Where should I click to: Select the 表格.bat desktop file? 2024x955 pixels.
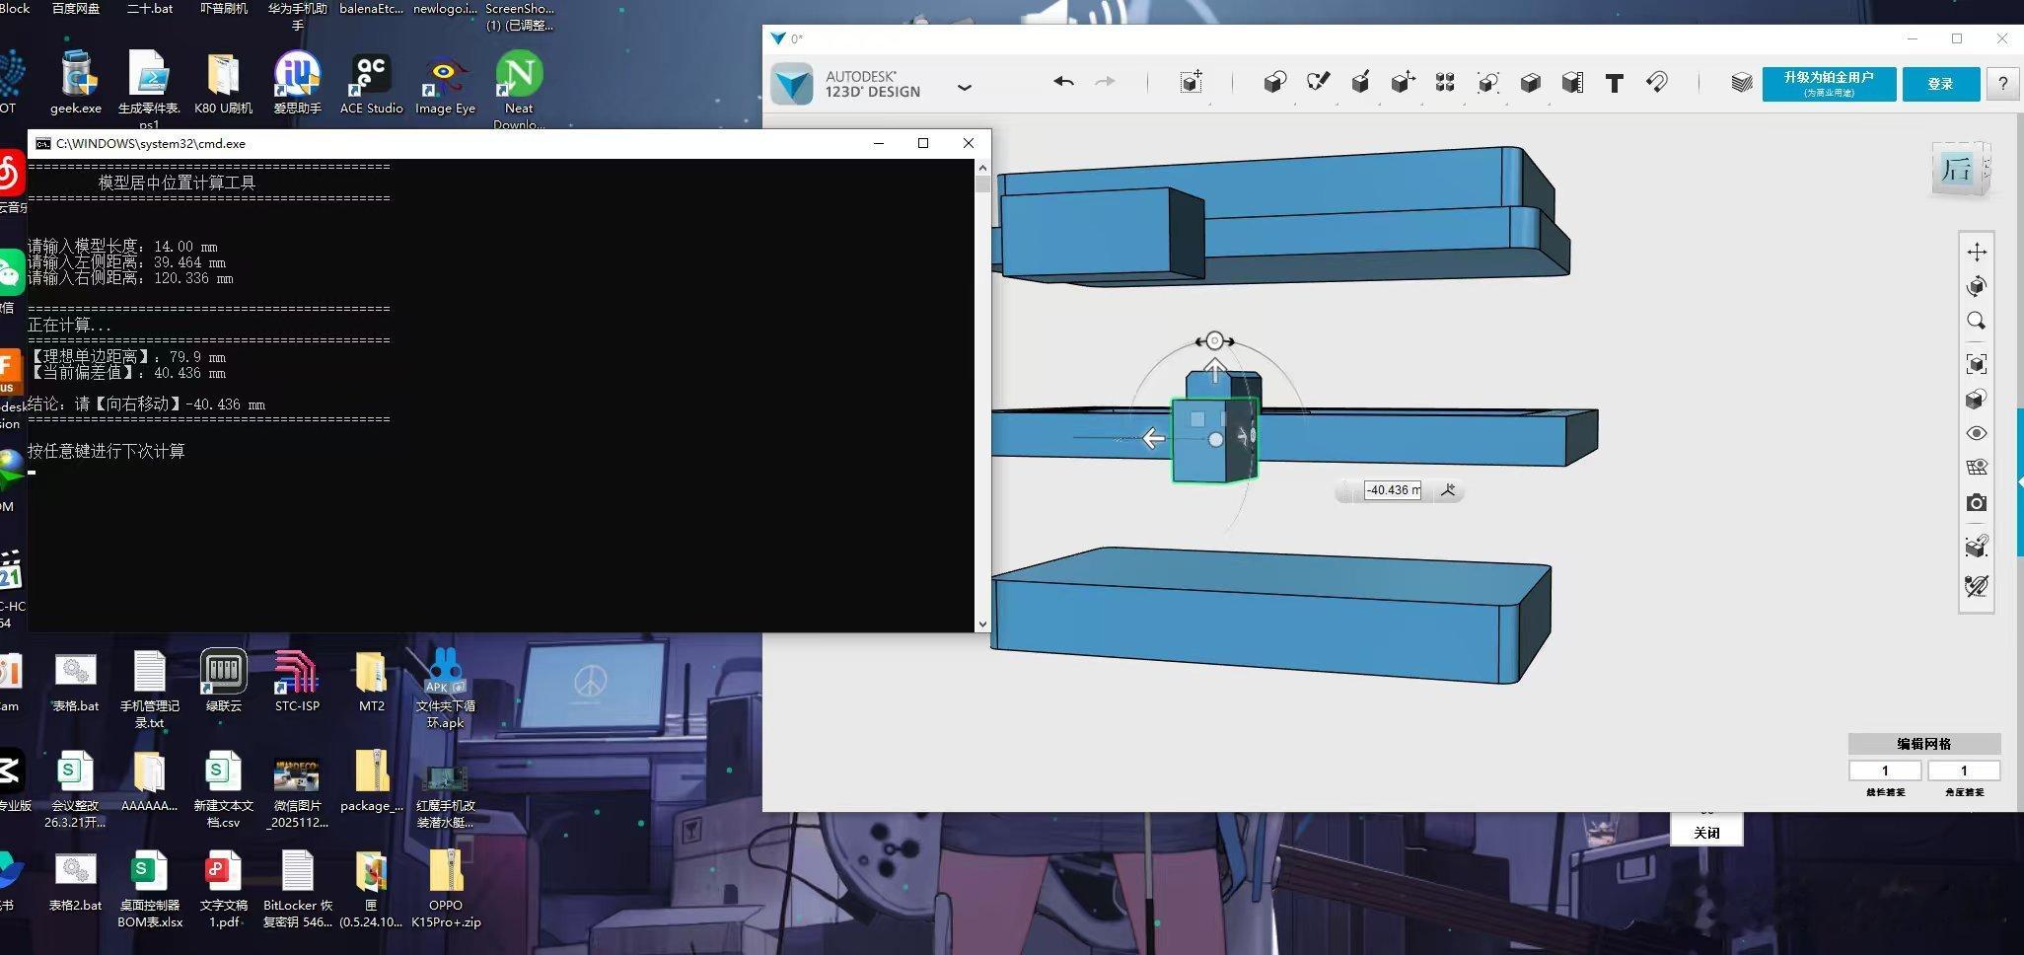[75, 682]
